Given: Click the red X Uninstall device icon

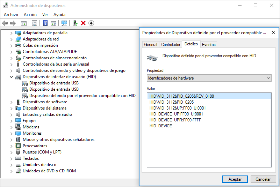Looking at the screenshot, I should click(x=83, y=23).
